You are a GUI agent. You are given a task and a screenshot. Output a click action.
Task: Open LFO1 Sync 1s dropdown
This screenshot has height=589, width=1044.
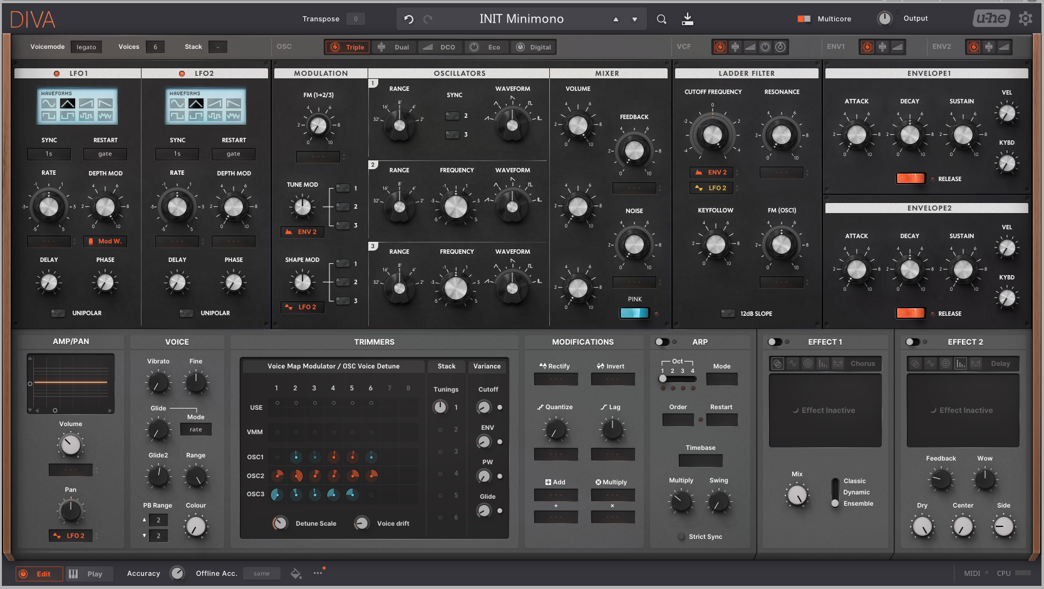[49, 154]
